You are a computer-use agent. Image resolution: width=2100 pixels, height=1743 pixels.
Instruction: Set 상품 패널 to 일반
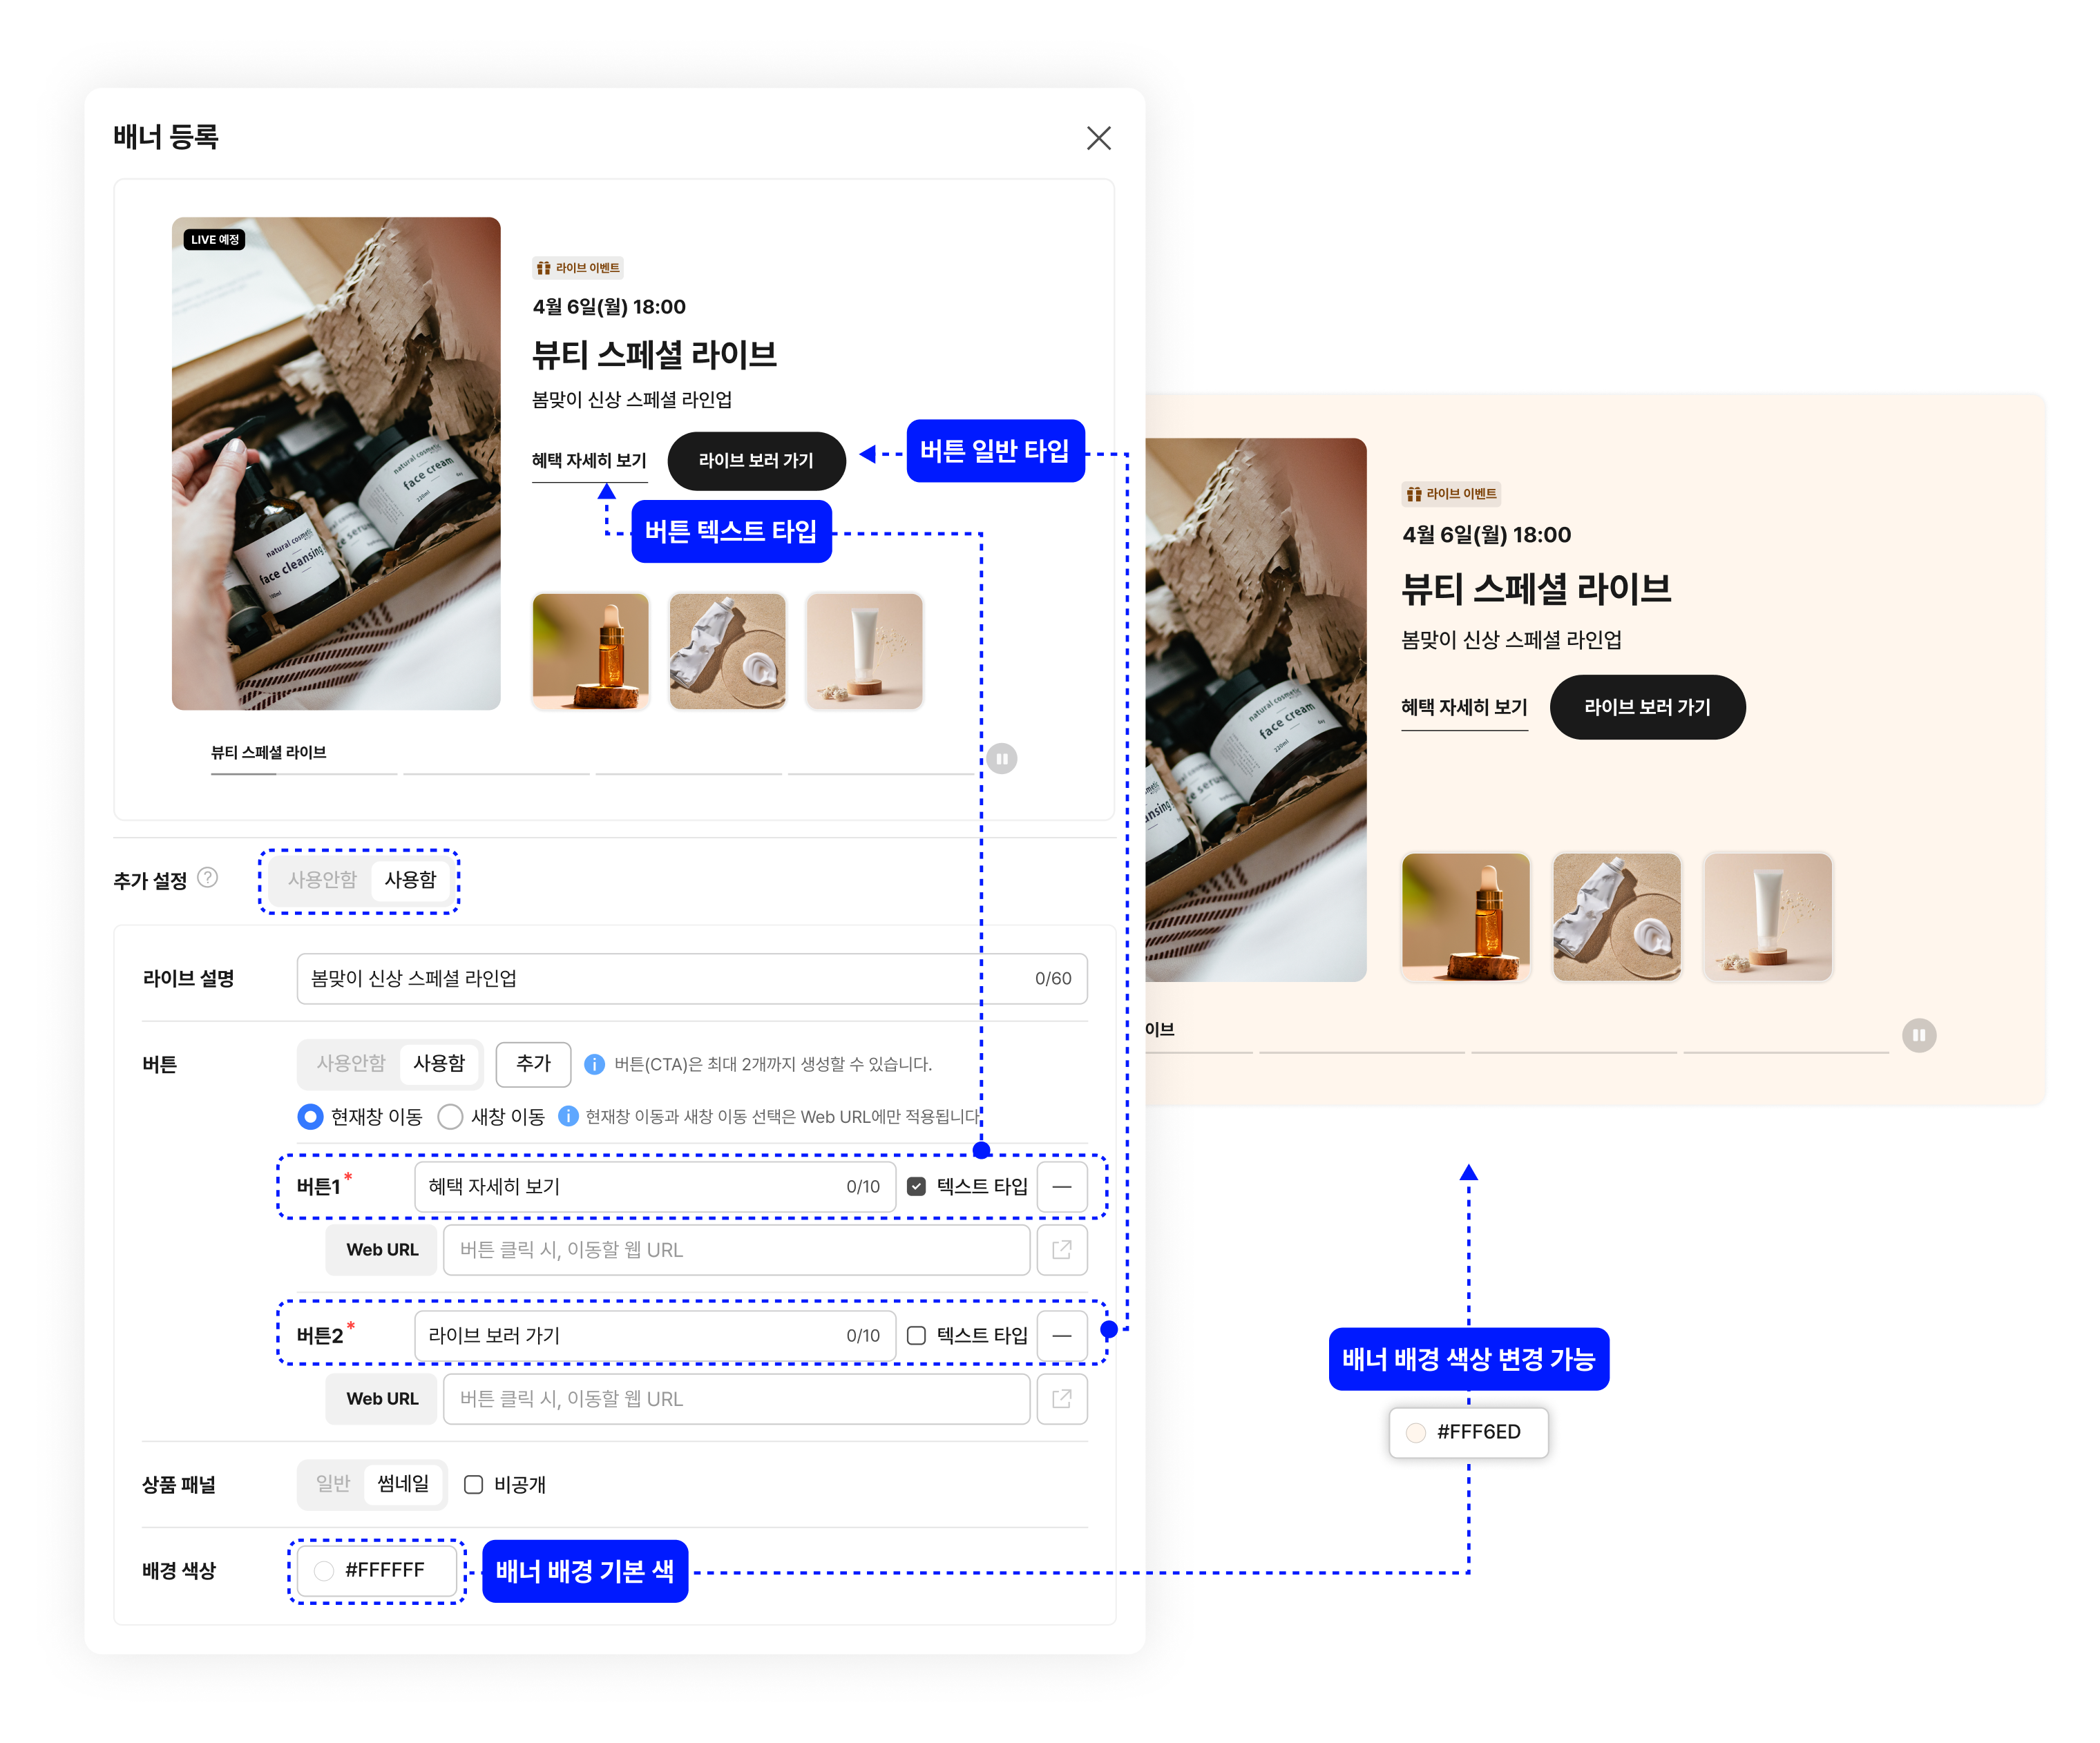[x=333, y=1483]
